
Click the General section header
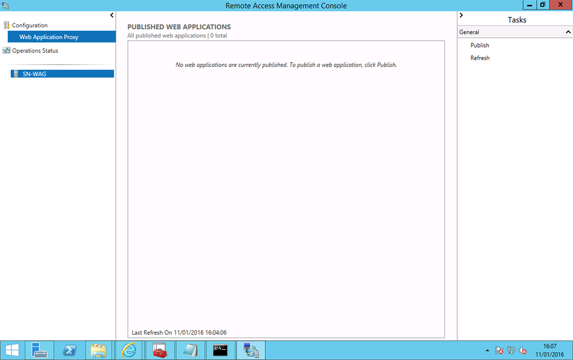pos(515,32)
